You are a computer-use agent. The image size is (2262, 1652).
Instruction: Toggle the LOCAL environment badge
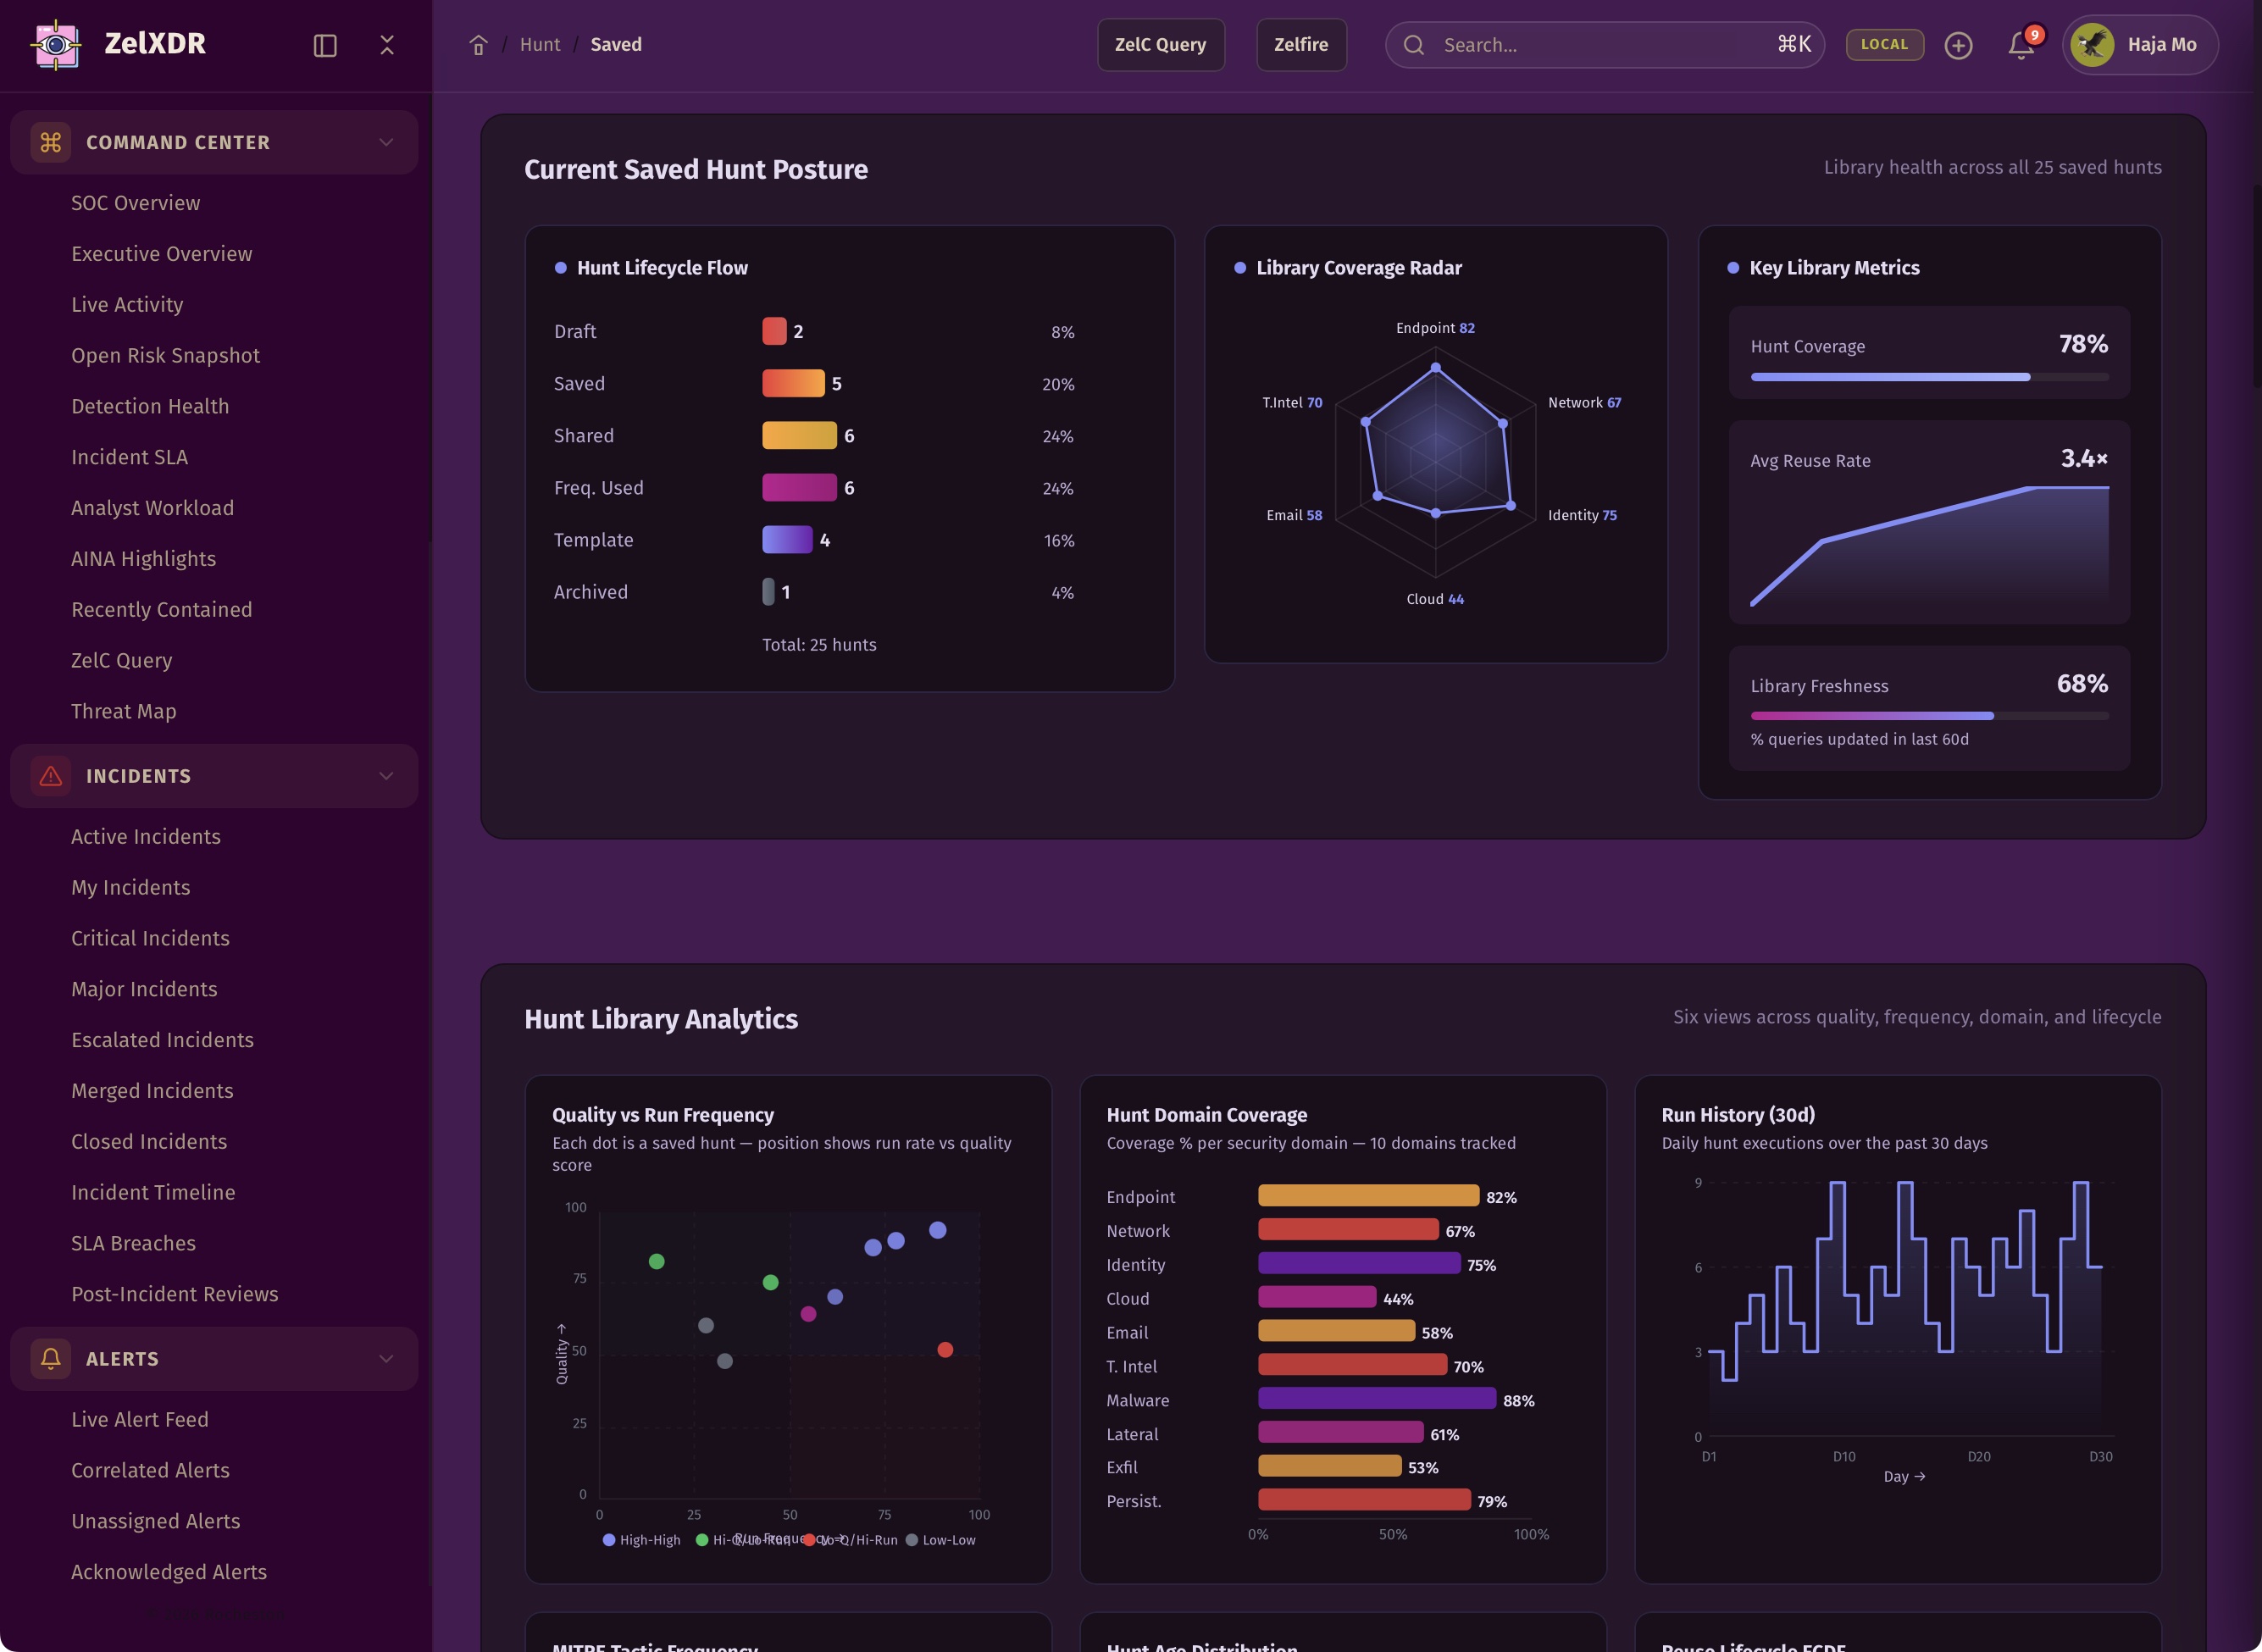[x=1884, y=45]
